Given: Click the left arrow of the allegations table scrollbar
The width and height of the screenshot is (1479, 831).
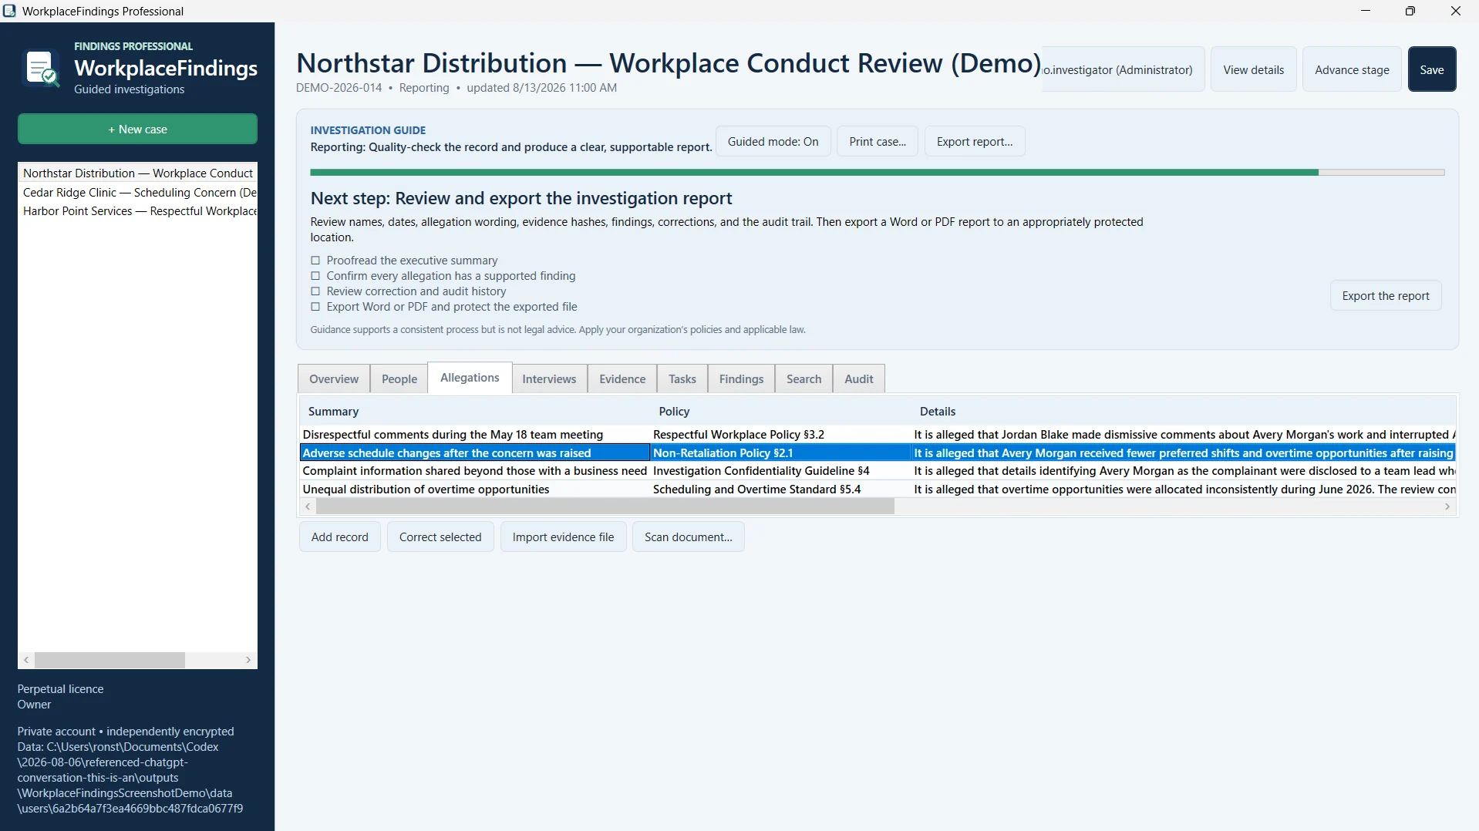Looking at the screenshot, I should 308,506.
